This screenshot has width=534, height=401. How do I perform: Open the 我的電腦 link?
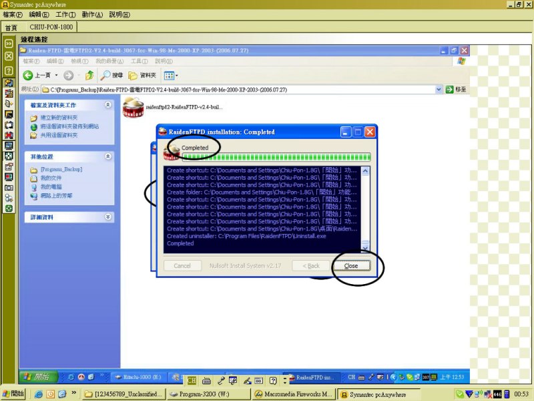51,186
